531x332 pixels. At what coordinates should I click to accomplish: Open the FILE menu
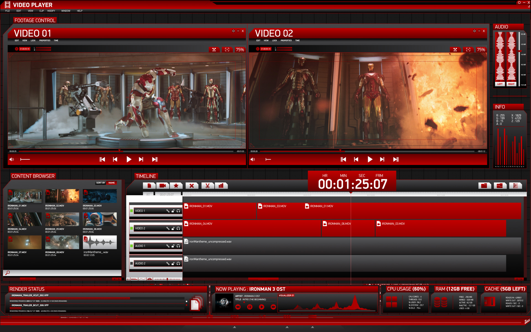7,11
